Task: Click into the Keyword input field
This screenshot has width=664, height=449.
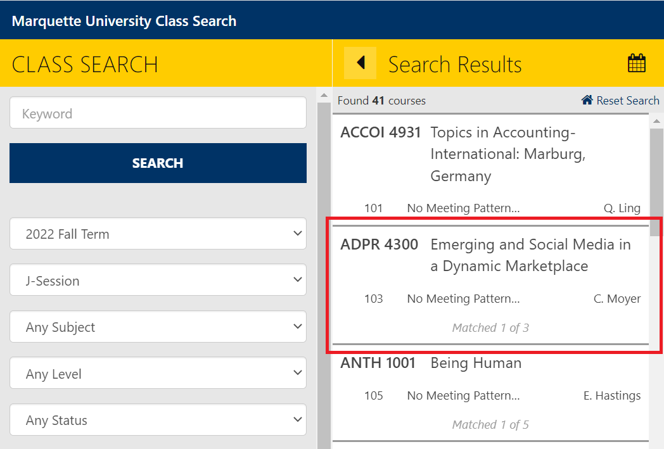Action: (x=158, y=114)
